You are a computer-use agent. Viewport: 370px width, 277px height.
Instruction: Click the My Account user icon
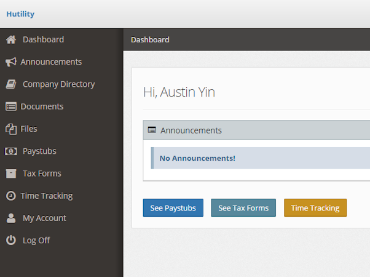(x=10, y=218)
